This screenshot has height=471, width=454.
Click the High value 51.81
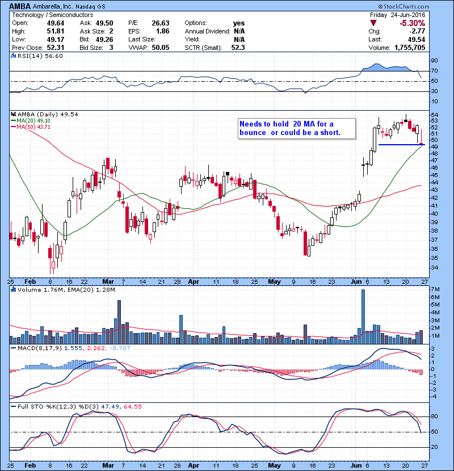pyautogui.click(x=55, y=31)
